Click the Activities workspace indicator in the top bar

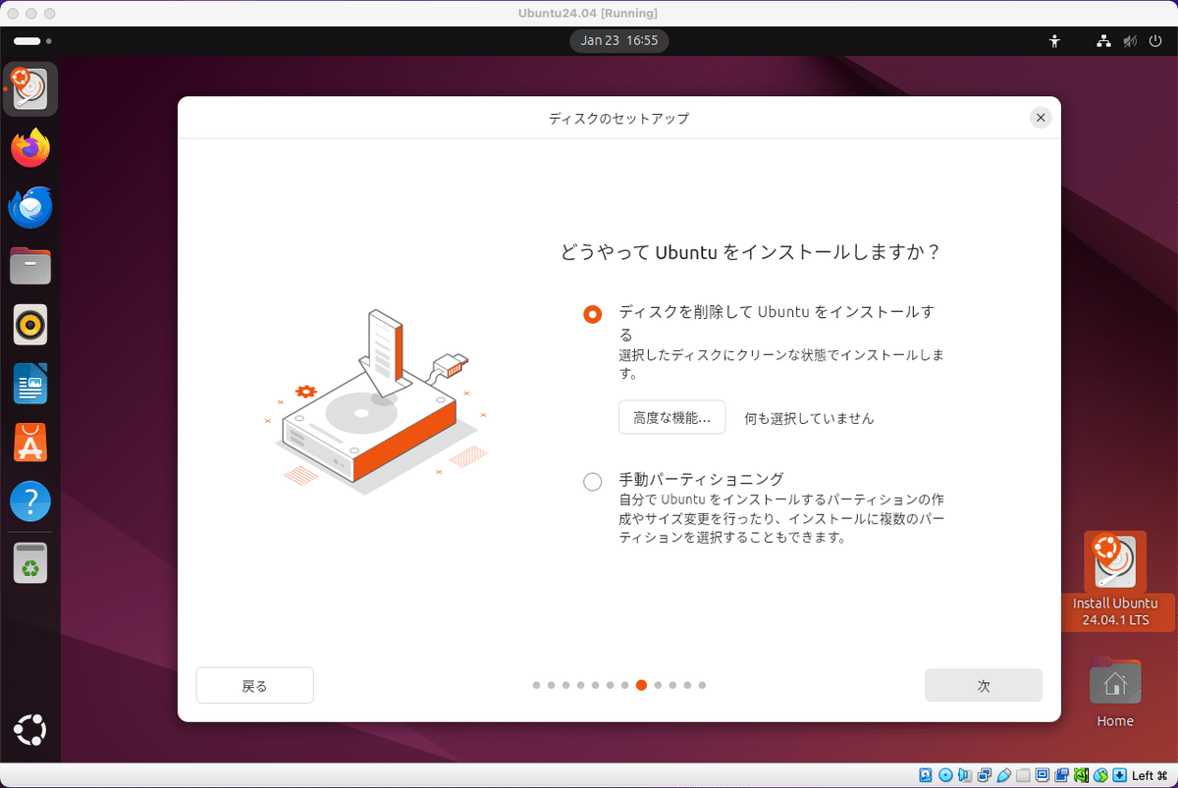tap(32, 41)
